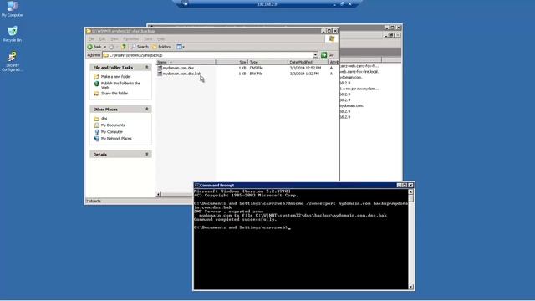The width and height of the screenshot is (535, 301).
Task: Close the Explorer backup folder window
Action: point(335,31)
